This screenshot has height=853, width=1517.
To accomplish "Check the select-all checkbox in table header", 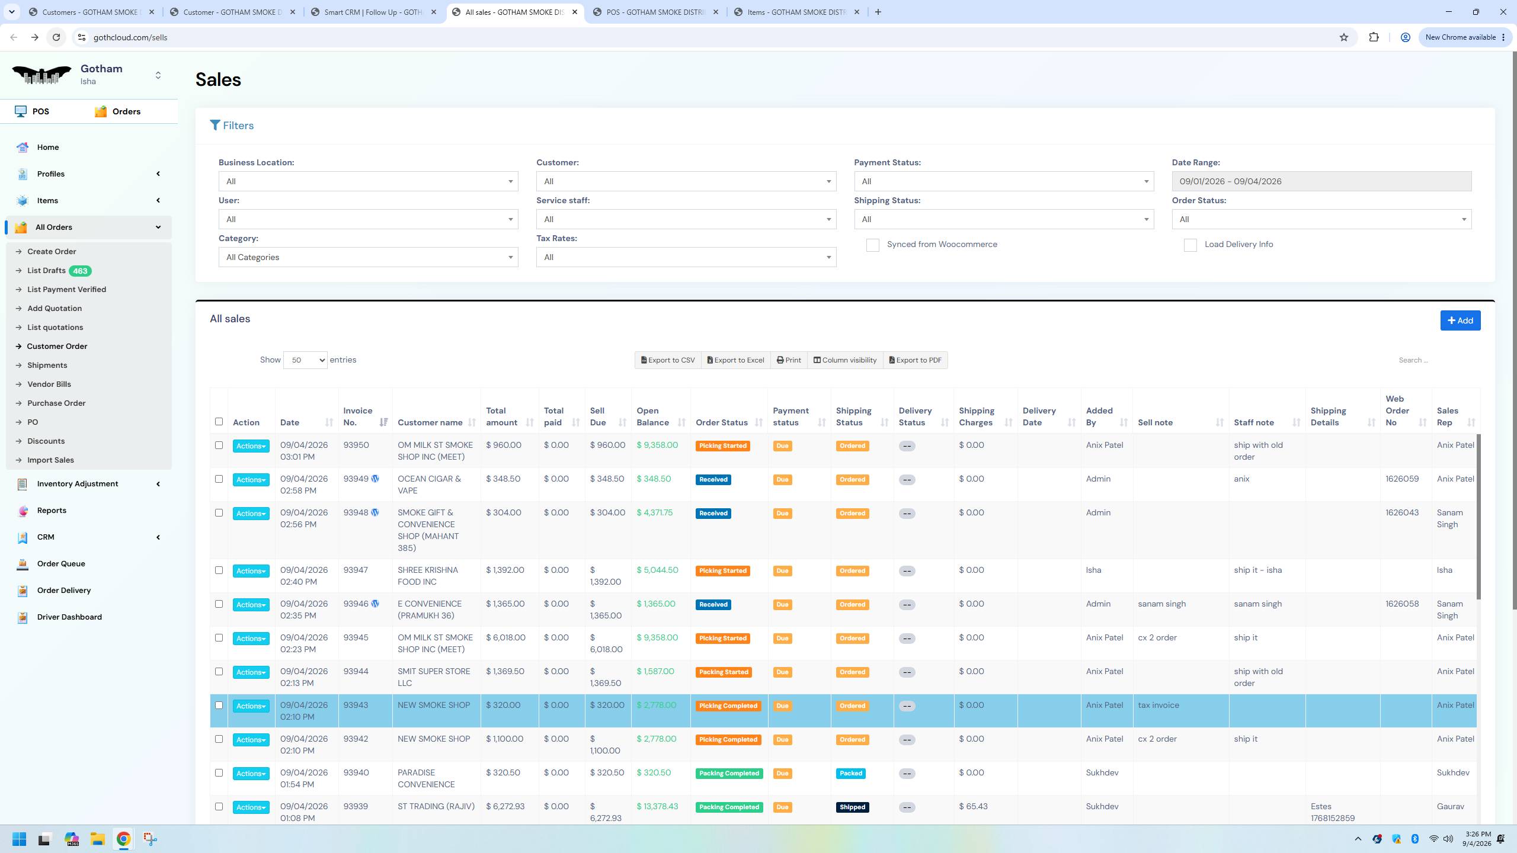I will tap(219, 422).
